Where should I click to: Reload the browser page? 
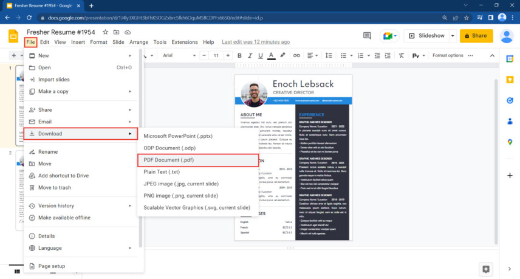tap(29, 18)
